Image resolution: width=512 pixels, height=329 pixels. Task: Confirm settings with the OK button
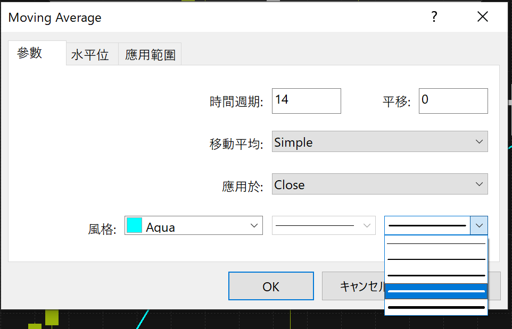271,286
